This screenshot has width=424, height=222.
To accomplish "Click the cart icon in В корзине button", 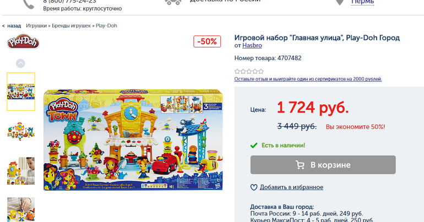I will click(300, 165).
